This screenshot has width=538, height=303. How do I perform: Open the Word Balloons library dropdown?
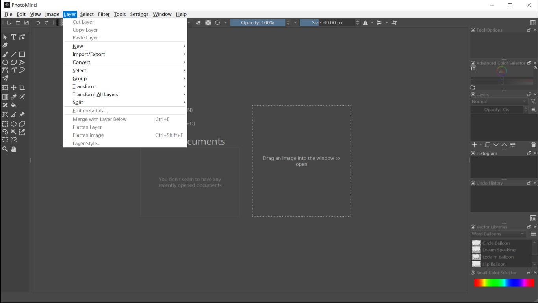(x=497, y=234)
